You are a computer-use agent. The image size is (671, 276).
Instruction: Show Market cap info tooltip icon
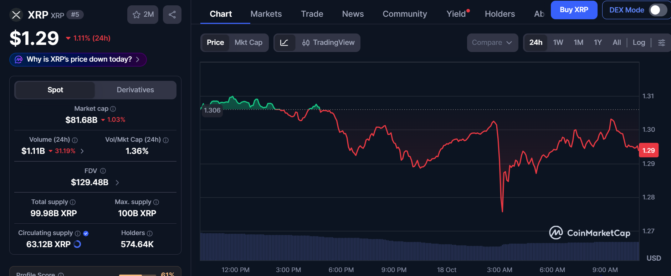point(113,109)
